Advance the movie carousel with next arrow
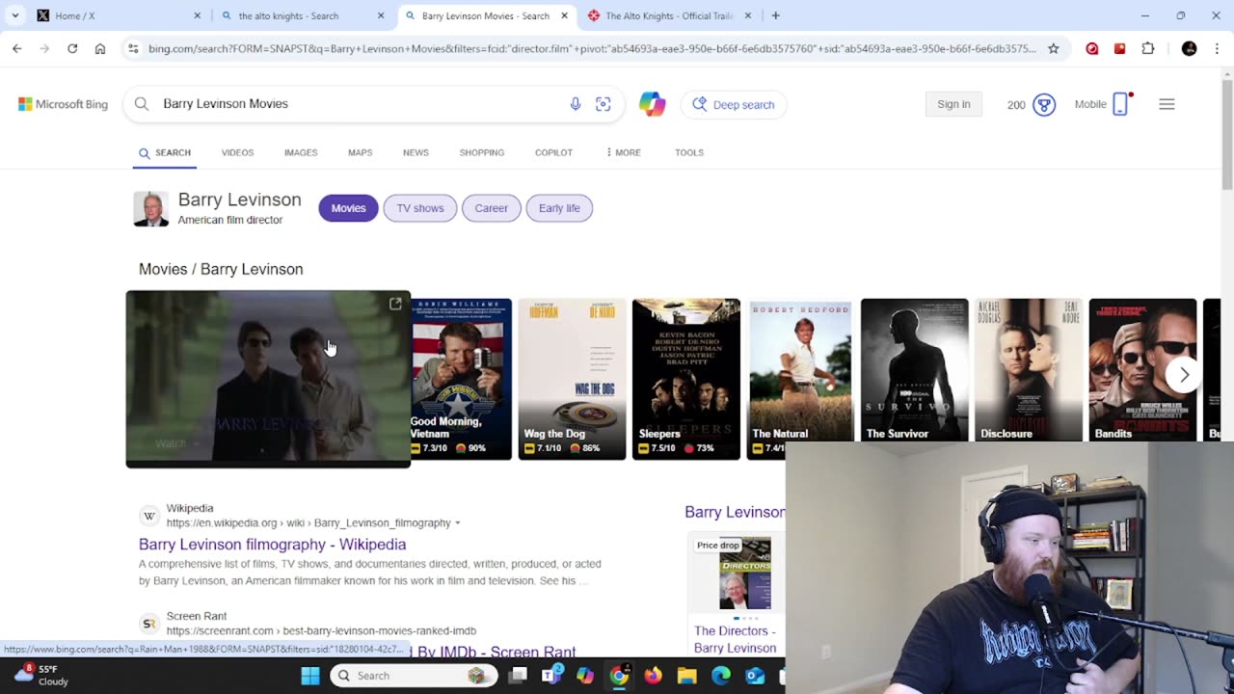This screenshot has width=1234, height=694. click(1185, 375)
